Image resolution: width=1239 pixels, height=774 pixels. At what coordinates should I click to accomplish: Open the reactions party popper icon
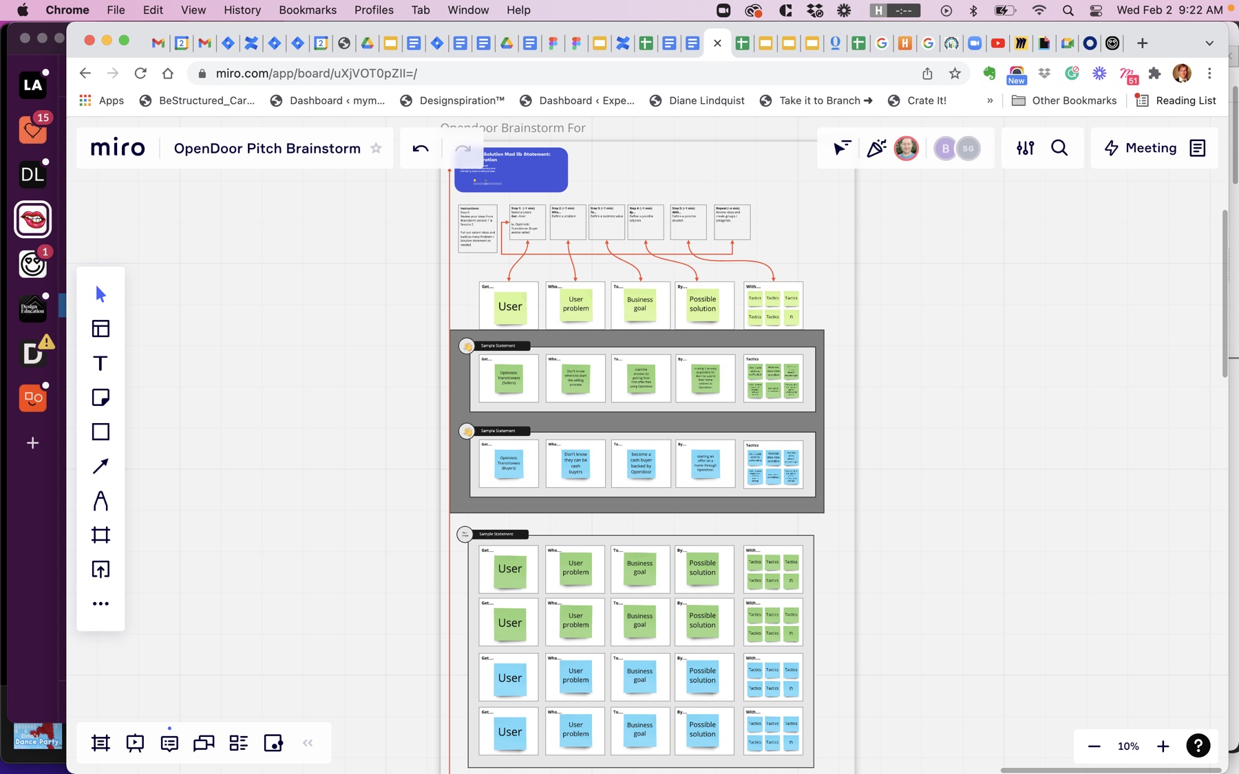[x=876, y=148]
